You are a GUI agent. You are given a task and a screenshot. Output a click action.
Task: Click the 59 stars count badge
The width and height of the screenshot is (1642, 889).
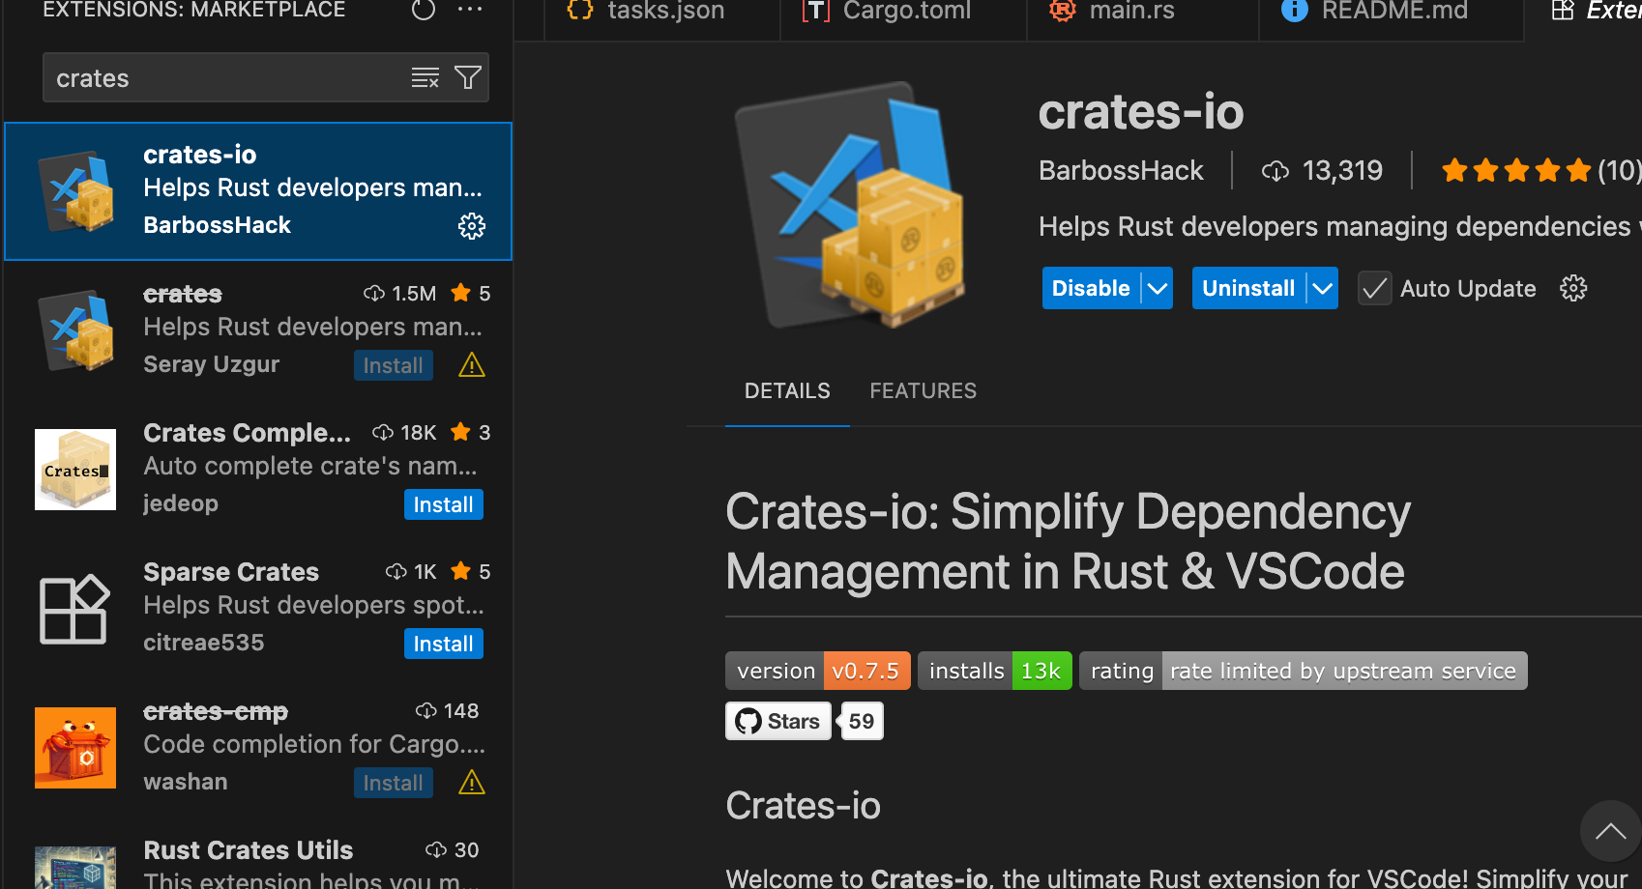pos(862,721)
